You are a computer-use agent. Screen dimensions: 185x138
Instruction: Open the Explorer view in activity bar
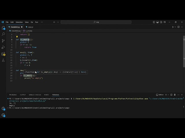[x=3, y=28]
